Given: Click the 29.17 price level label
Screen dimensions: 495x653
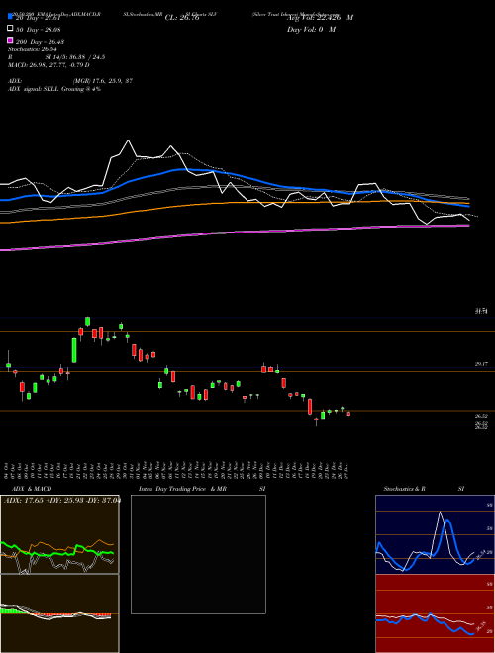Looking at the screenshot, I should pyautogui.click(x=481, y=364).
